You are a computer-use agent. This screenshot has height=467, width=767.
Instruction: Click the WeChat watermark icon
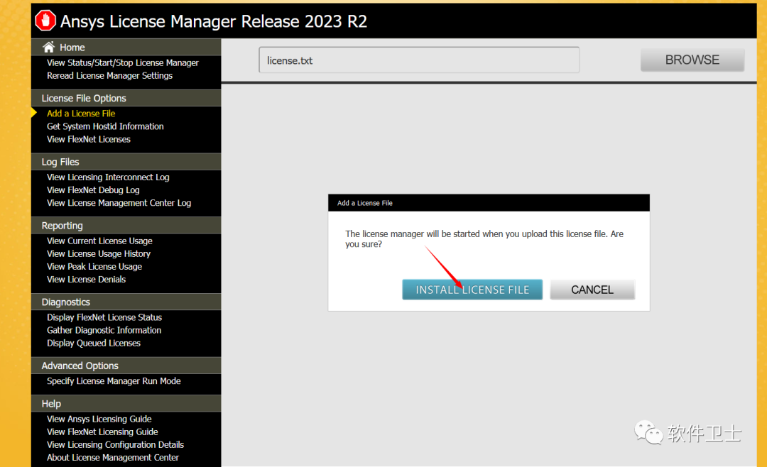click(x=648, y=432)
